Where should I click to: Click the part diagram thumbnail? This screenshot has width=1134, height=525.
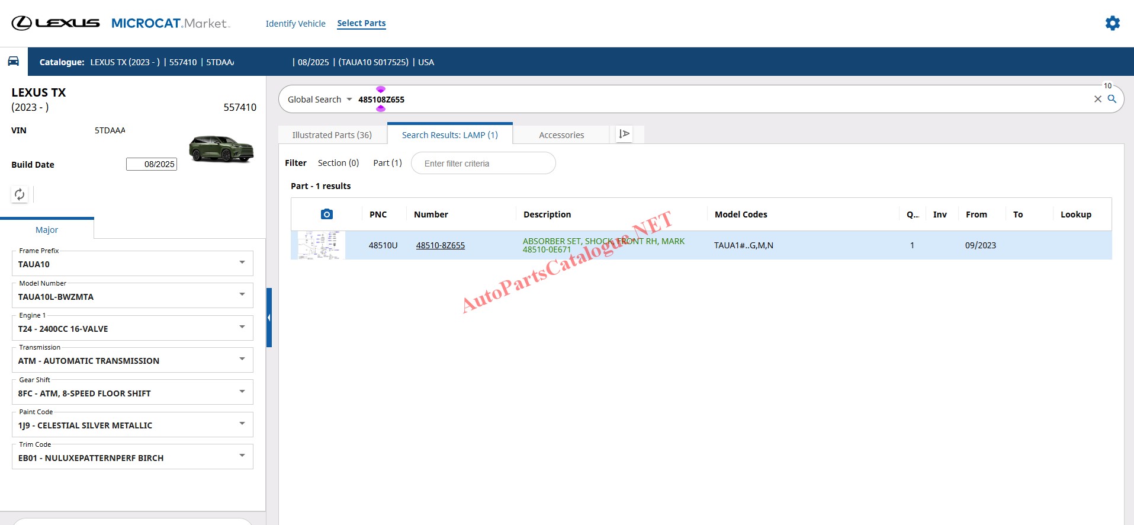pos(319,245)
